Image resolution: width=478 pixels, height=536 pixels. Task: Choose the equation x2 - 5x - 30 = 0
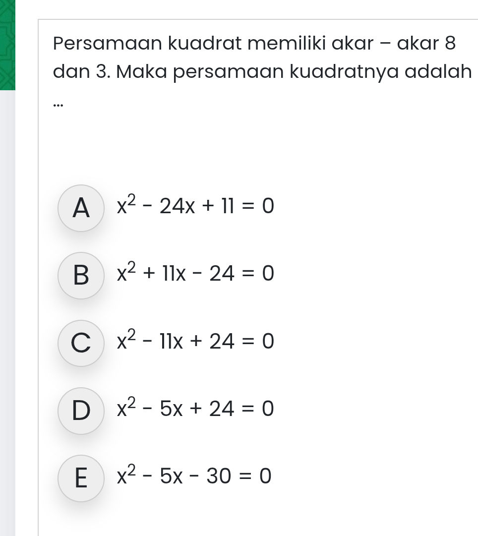(193, 475)
